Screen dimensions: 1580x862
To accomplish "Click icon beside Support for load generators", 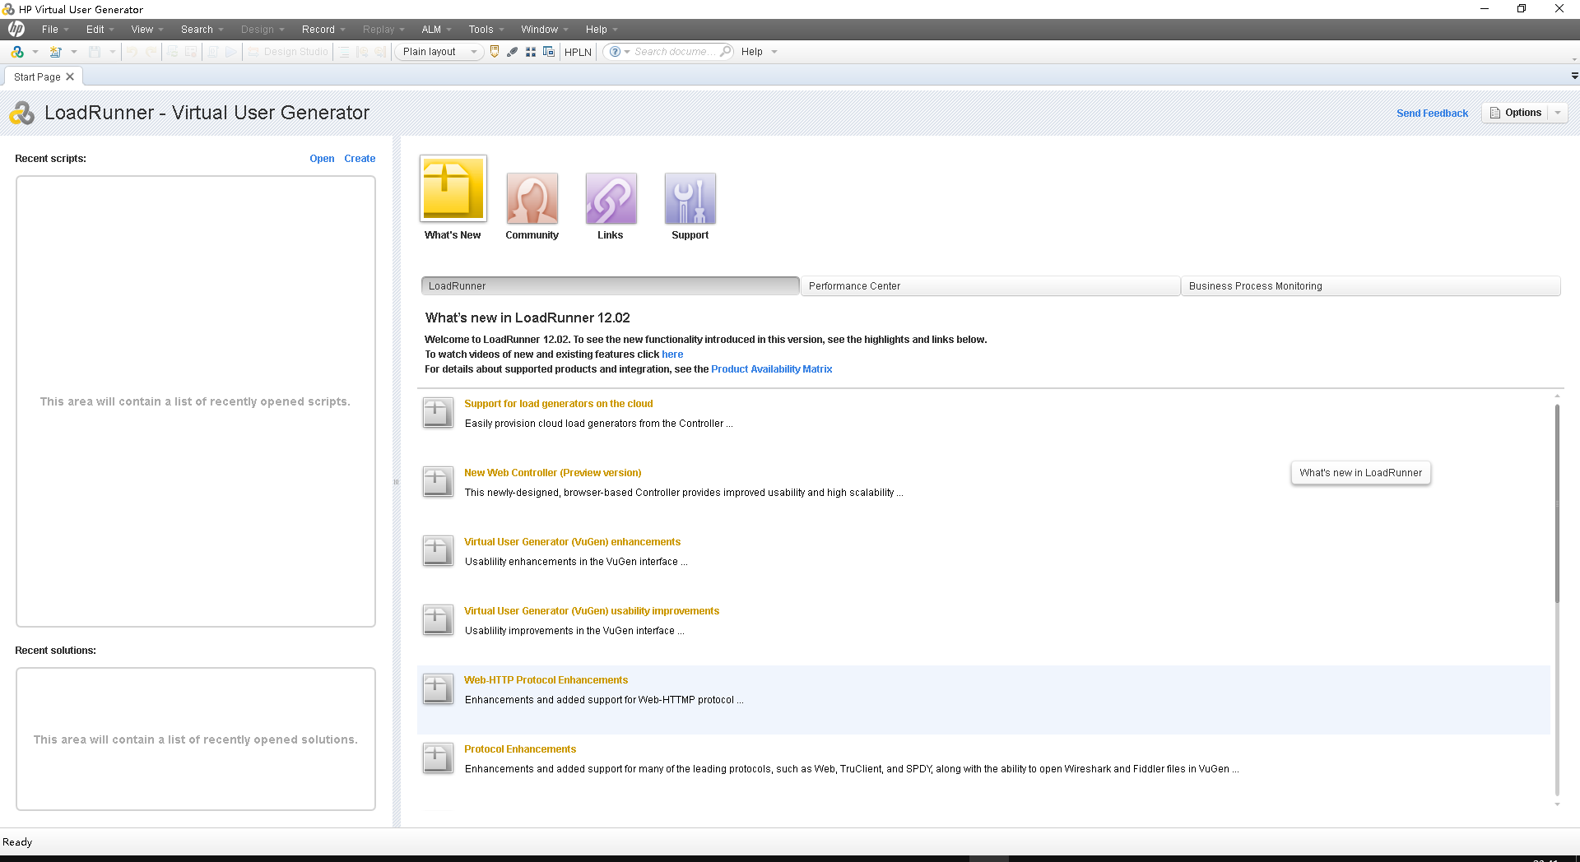I will (438, 413).
